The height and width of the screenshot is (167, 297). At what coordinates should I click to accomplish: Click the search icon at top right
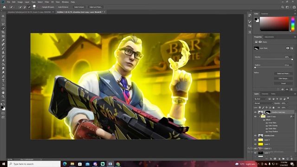[283, 7]
